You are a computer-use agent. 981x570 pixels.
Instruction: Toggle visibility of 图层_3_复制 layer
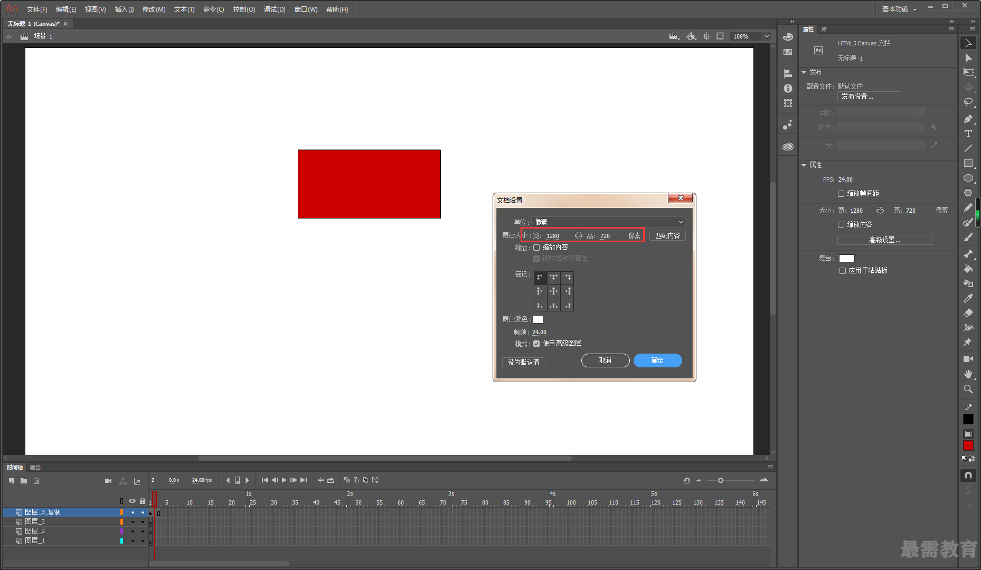(x=133, y=512)
